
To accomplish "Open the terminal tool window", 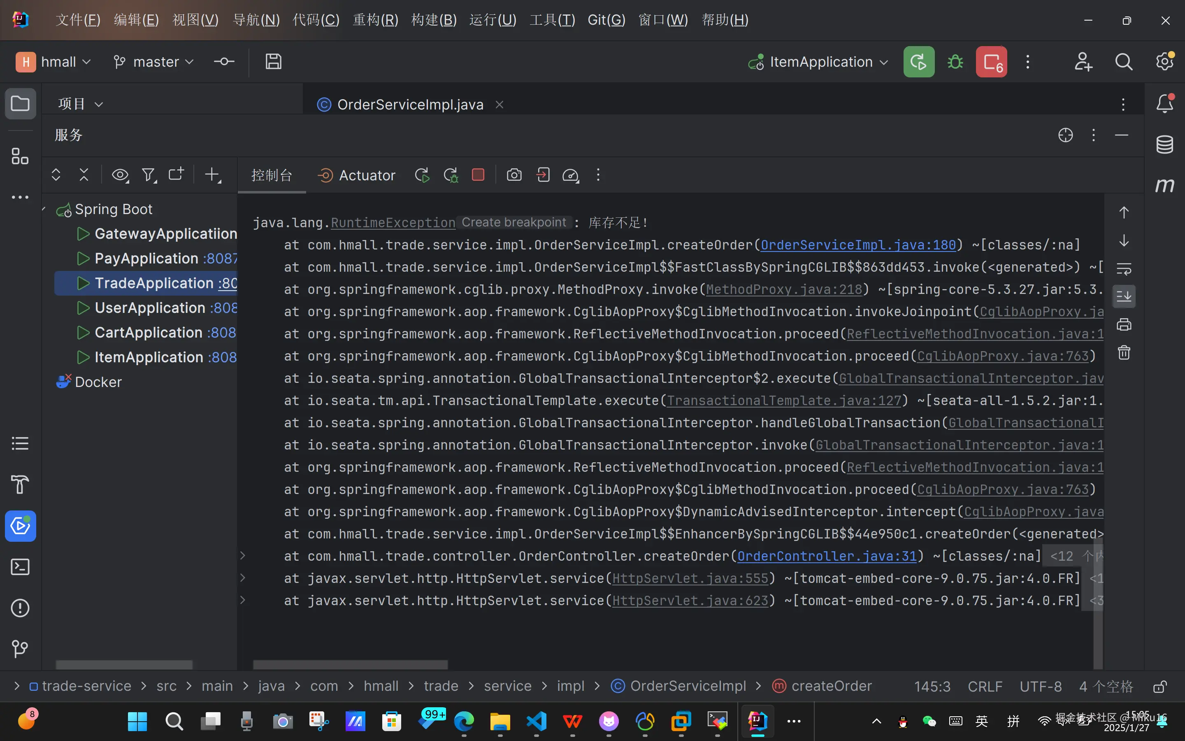I will pos(20,567).
